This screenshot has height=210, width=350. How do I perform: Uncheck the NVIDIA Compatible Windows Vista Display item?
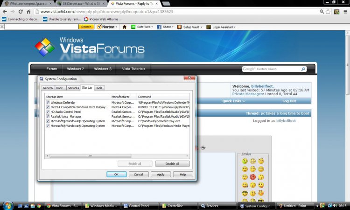click(48, 107)
